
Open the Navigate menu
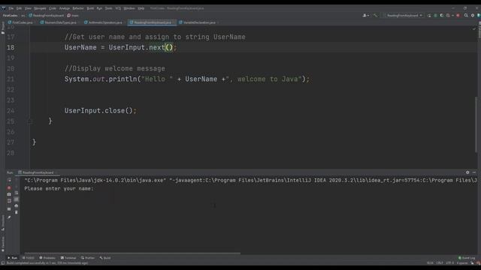tap(40, 8)
